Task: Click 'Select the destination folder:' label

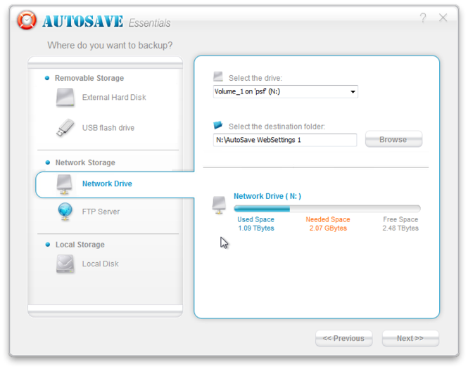Action: click(x=277, y=127)
